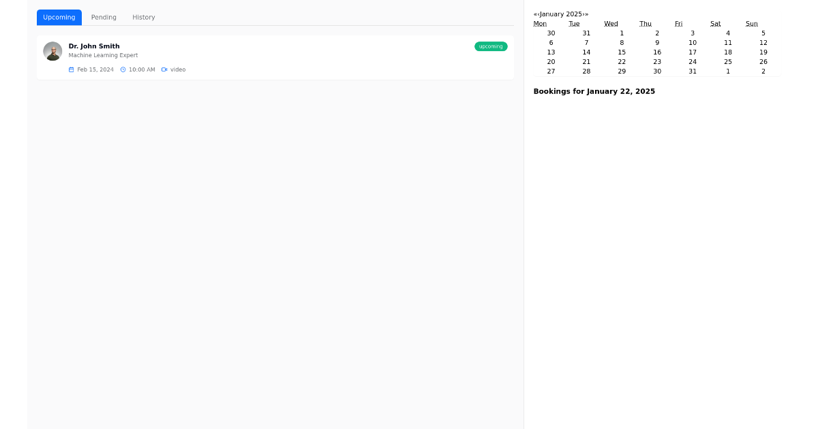818x429 pixels.
Task: Go to previous month with the ‹ arrow
Action: click(539, 14)
